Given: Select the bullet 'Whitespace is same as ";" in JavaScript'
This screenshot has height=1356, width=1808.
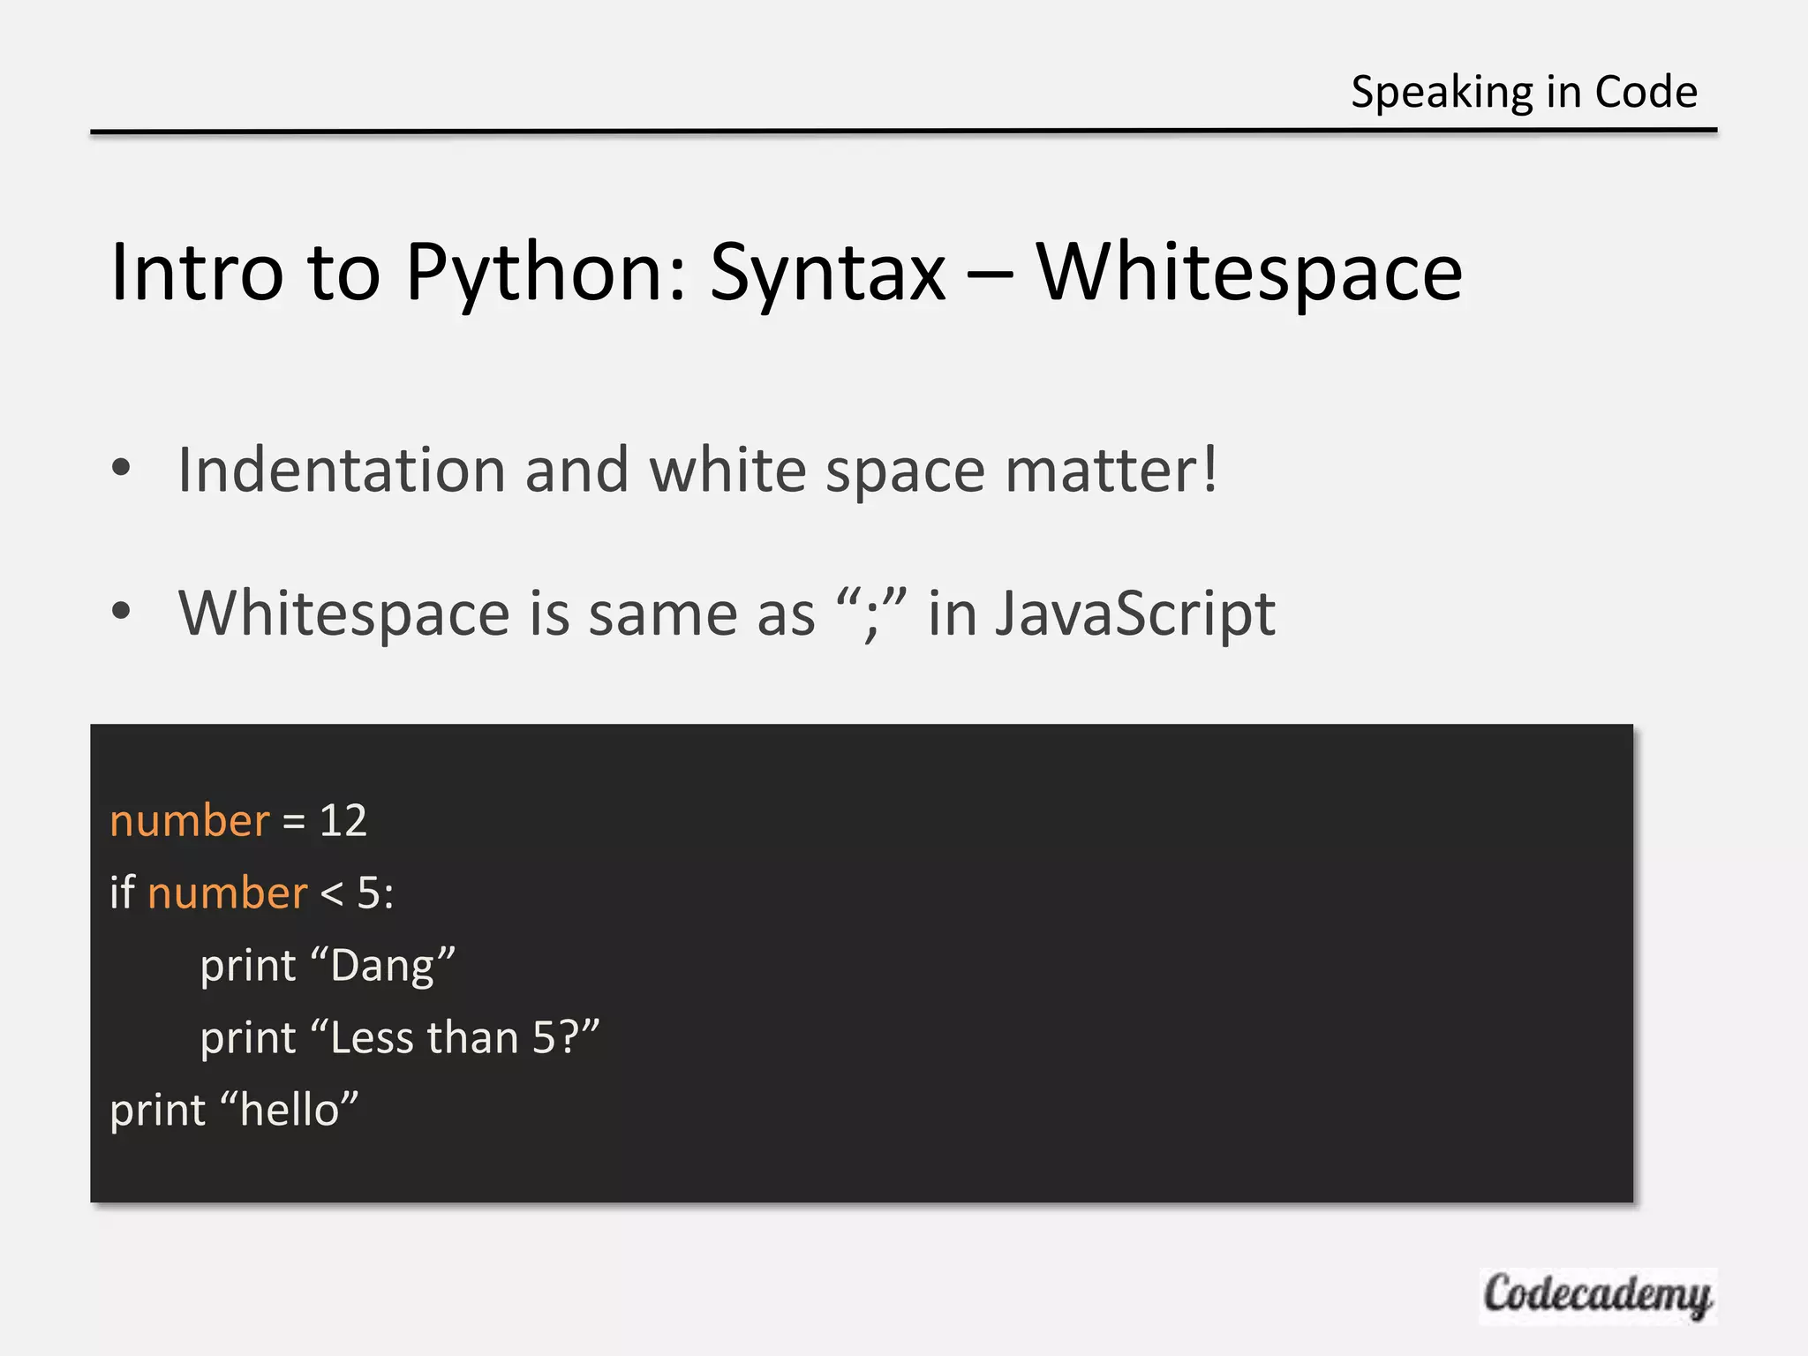Looking at the screenshot, I should 727,614.
